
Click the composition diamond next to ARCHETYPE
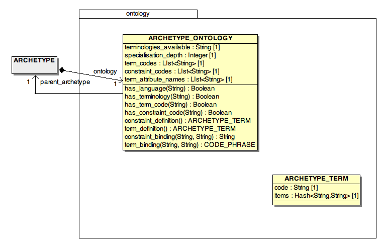pyautogui.click(x=62, y=70)
